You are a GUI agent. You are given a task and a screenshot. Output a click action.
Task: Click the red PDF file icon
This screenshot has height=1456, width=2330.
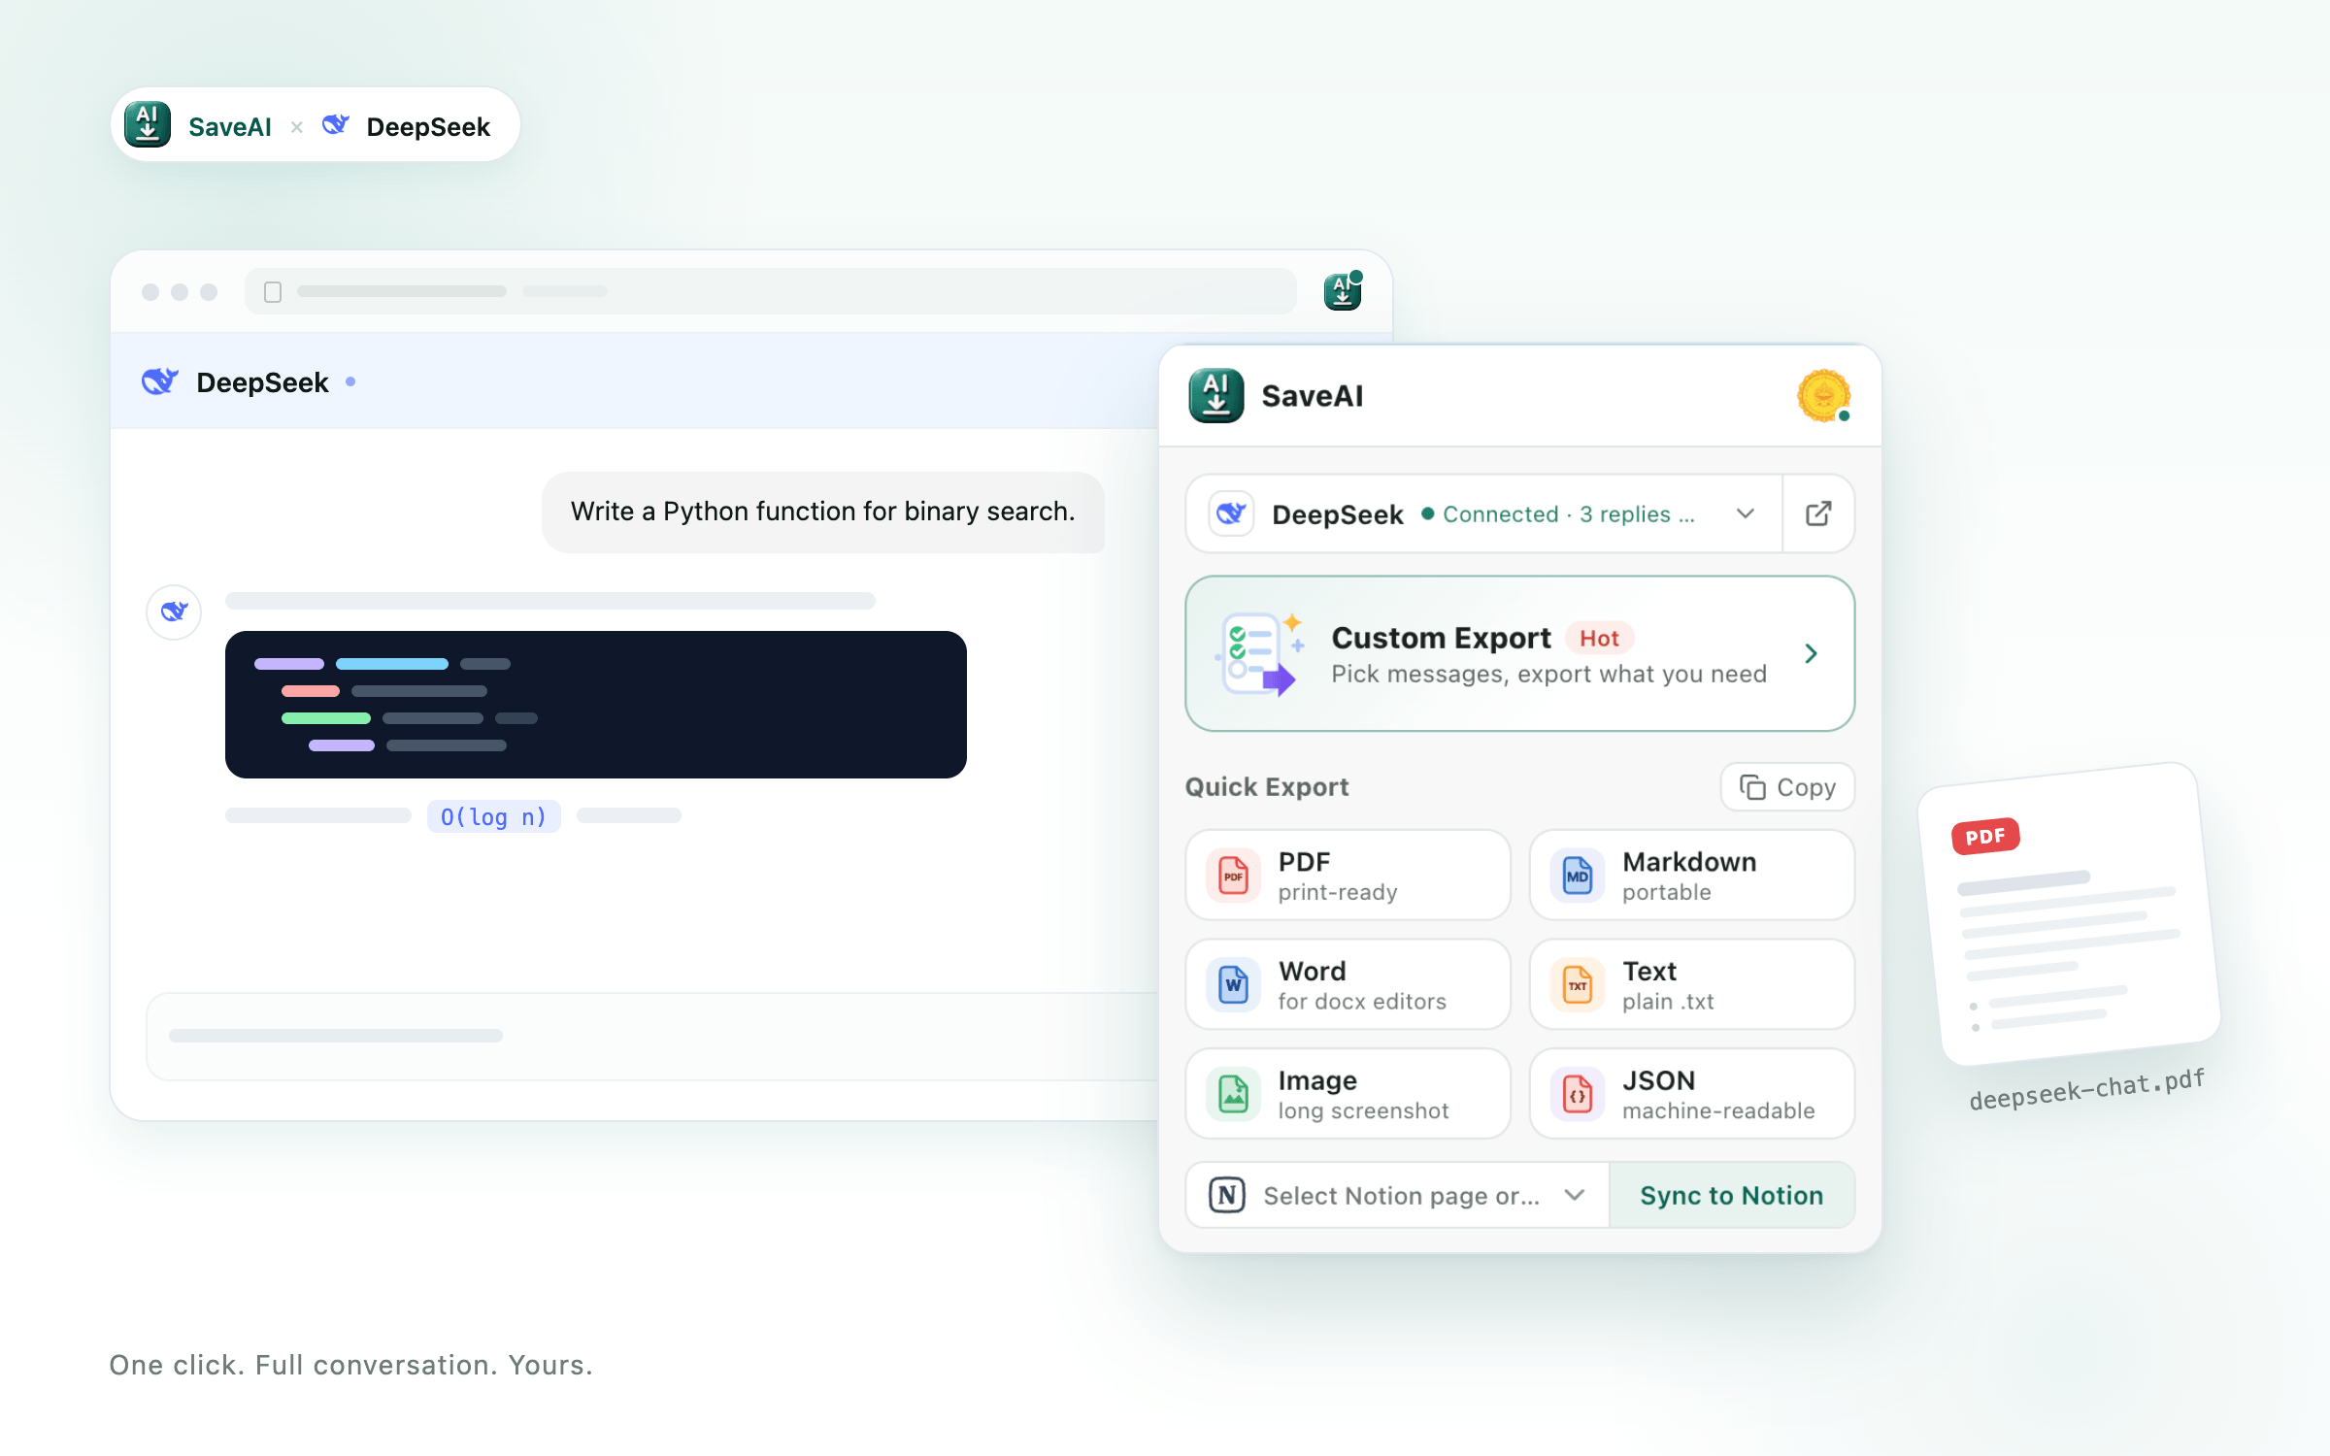(1233, 876)
